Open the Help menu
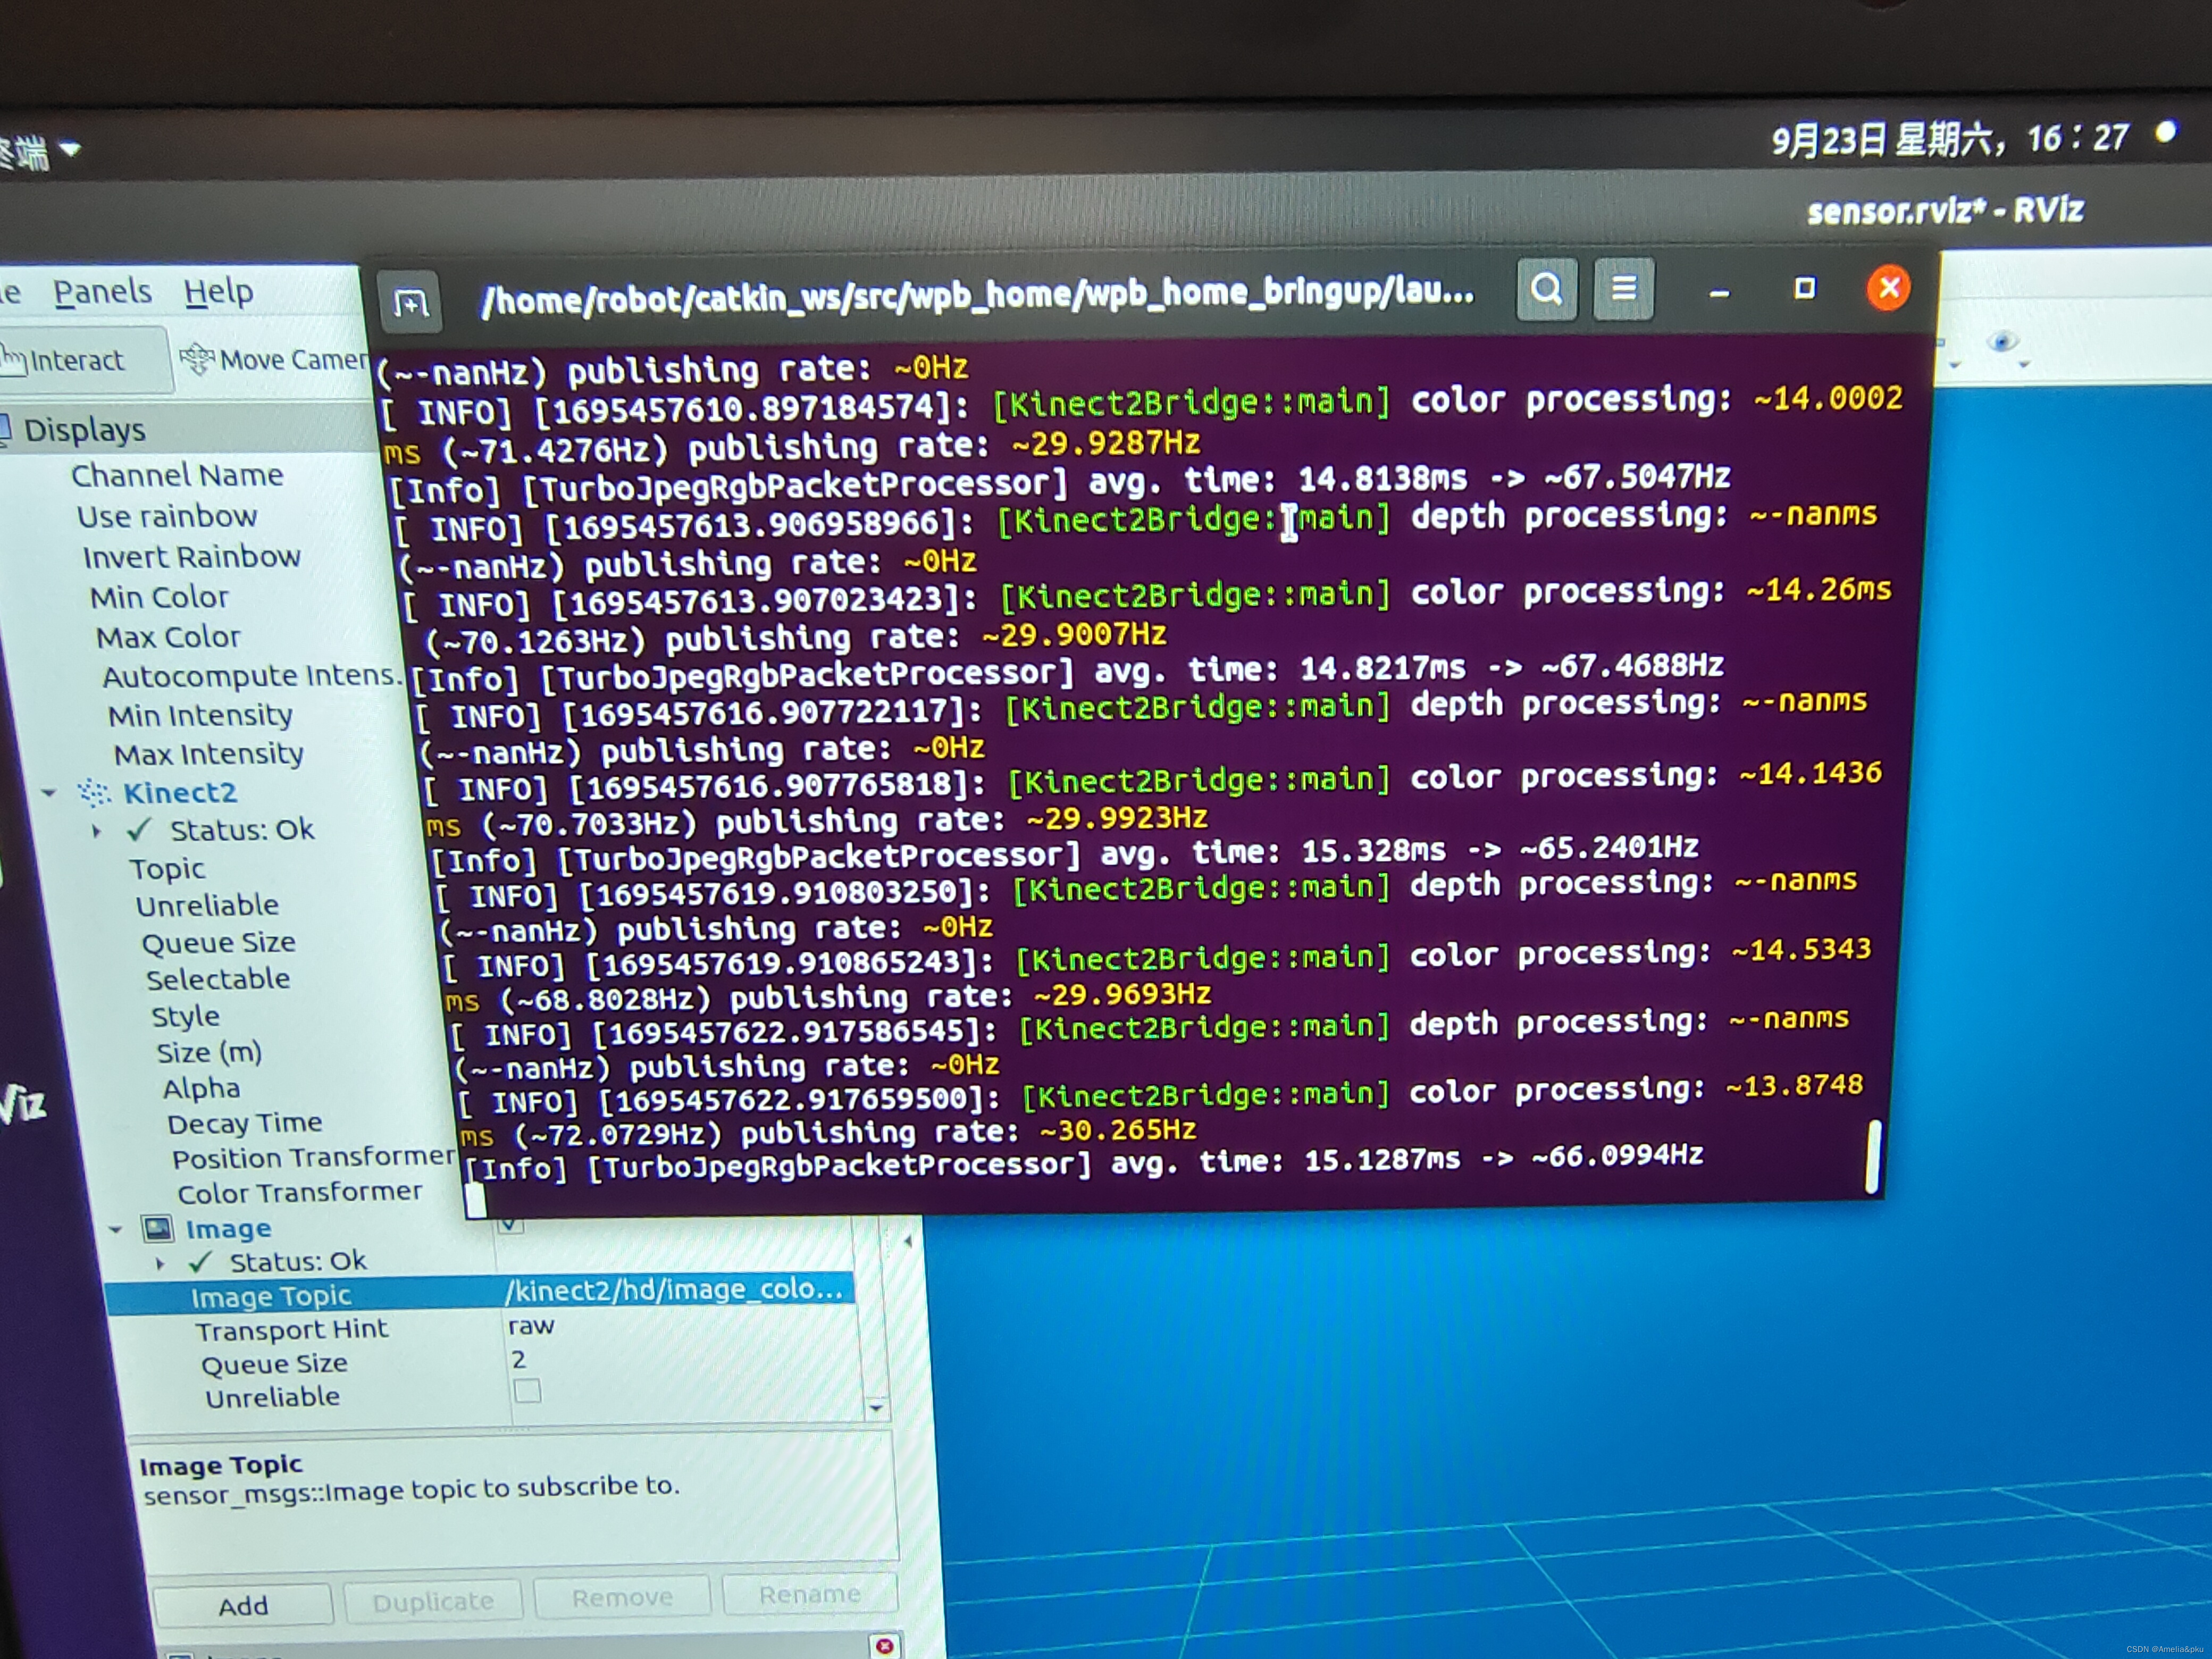 tap(218, 292)
